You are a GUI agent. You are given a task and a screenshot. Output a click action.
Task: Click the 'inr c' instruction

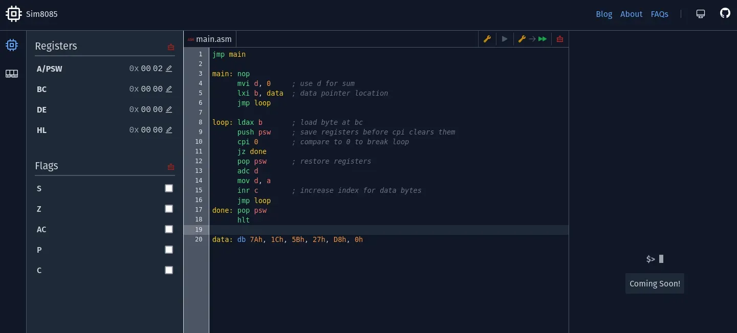click(x=248, y=190)
